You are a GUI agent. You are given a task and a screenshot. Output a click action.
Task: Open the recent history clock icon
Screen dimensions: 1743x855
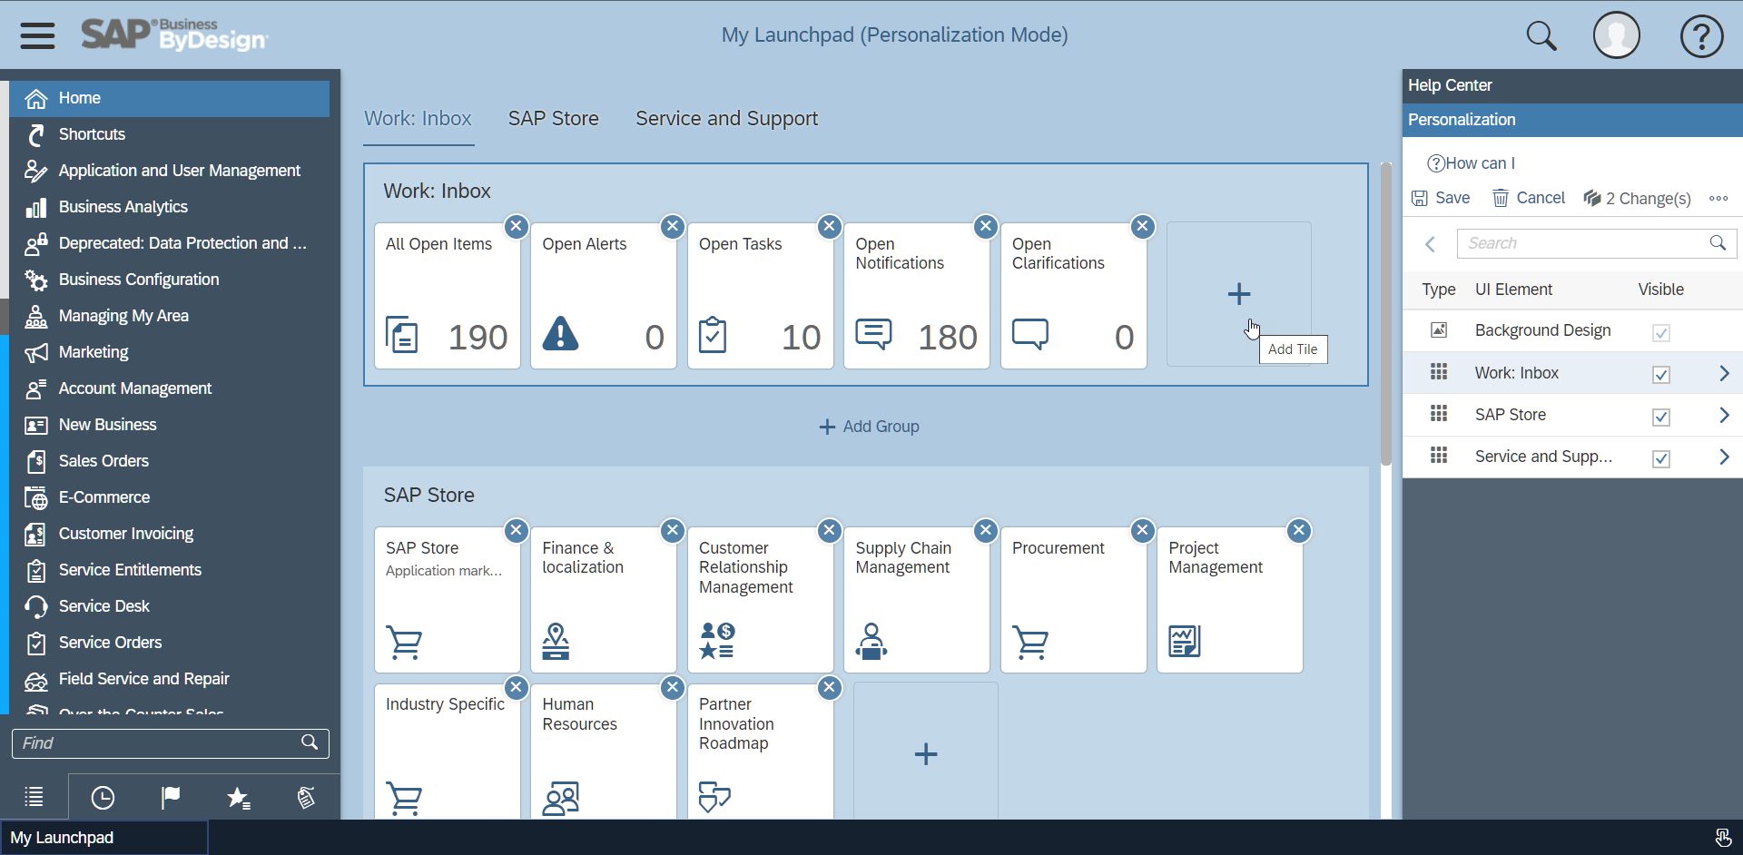[103, 797]
